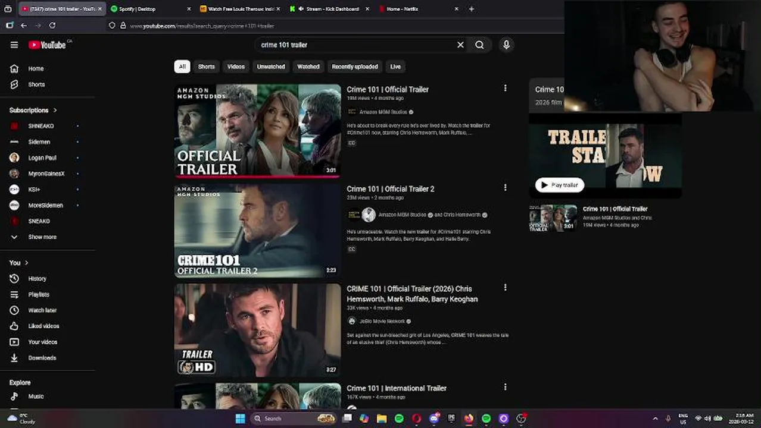
Task: Select the Recently uploaded filter chip
Action: pyautogui.click(x=355, y=67)
